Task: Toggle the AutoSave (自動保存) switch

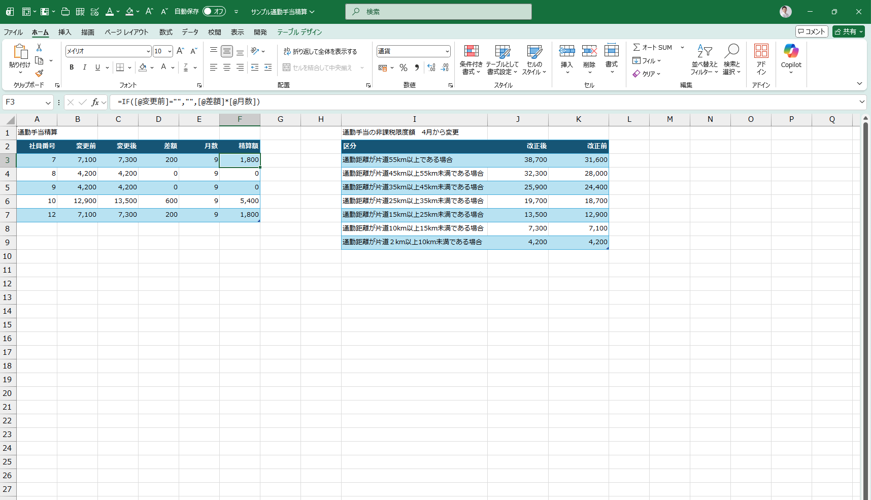Action: pos(214,11)
